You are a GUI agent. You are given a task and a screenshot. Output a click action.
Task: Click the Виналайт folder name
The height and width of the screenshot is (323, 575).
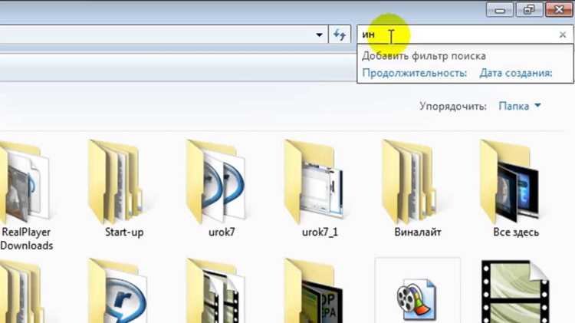tap(418, 232)
